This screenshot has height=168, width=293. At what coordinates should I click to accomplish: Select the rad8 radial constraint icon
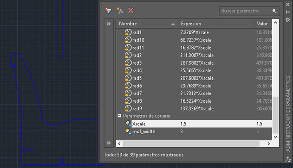pyautogui.click(x=128, y=101)
